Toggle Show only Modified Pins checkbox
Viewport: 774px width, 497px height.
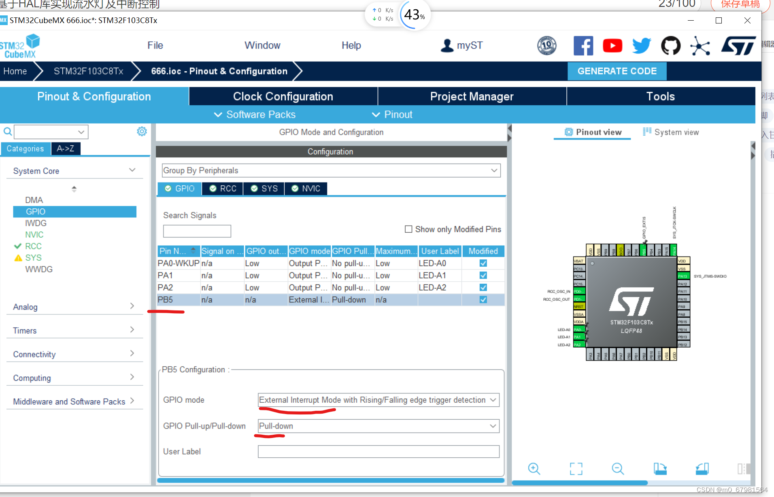[408, 229]
